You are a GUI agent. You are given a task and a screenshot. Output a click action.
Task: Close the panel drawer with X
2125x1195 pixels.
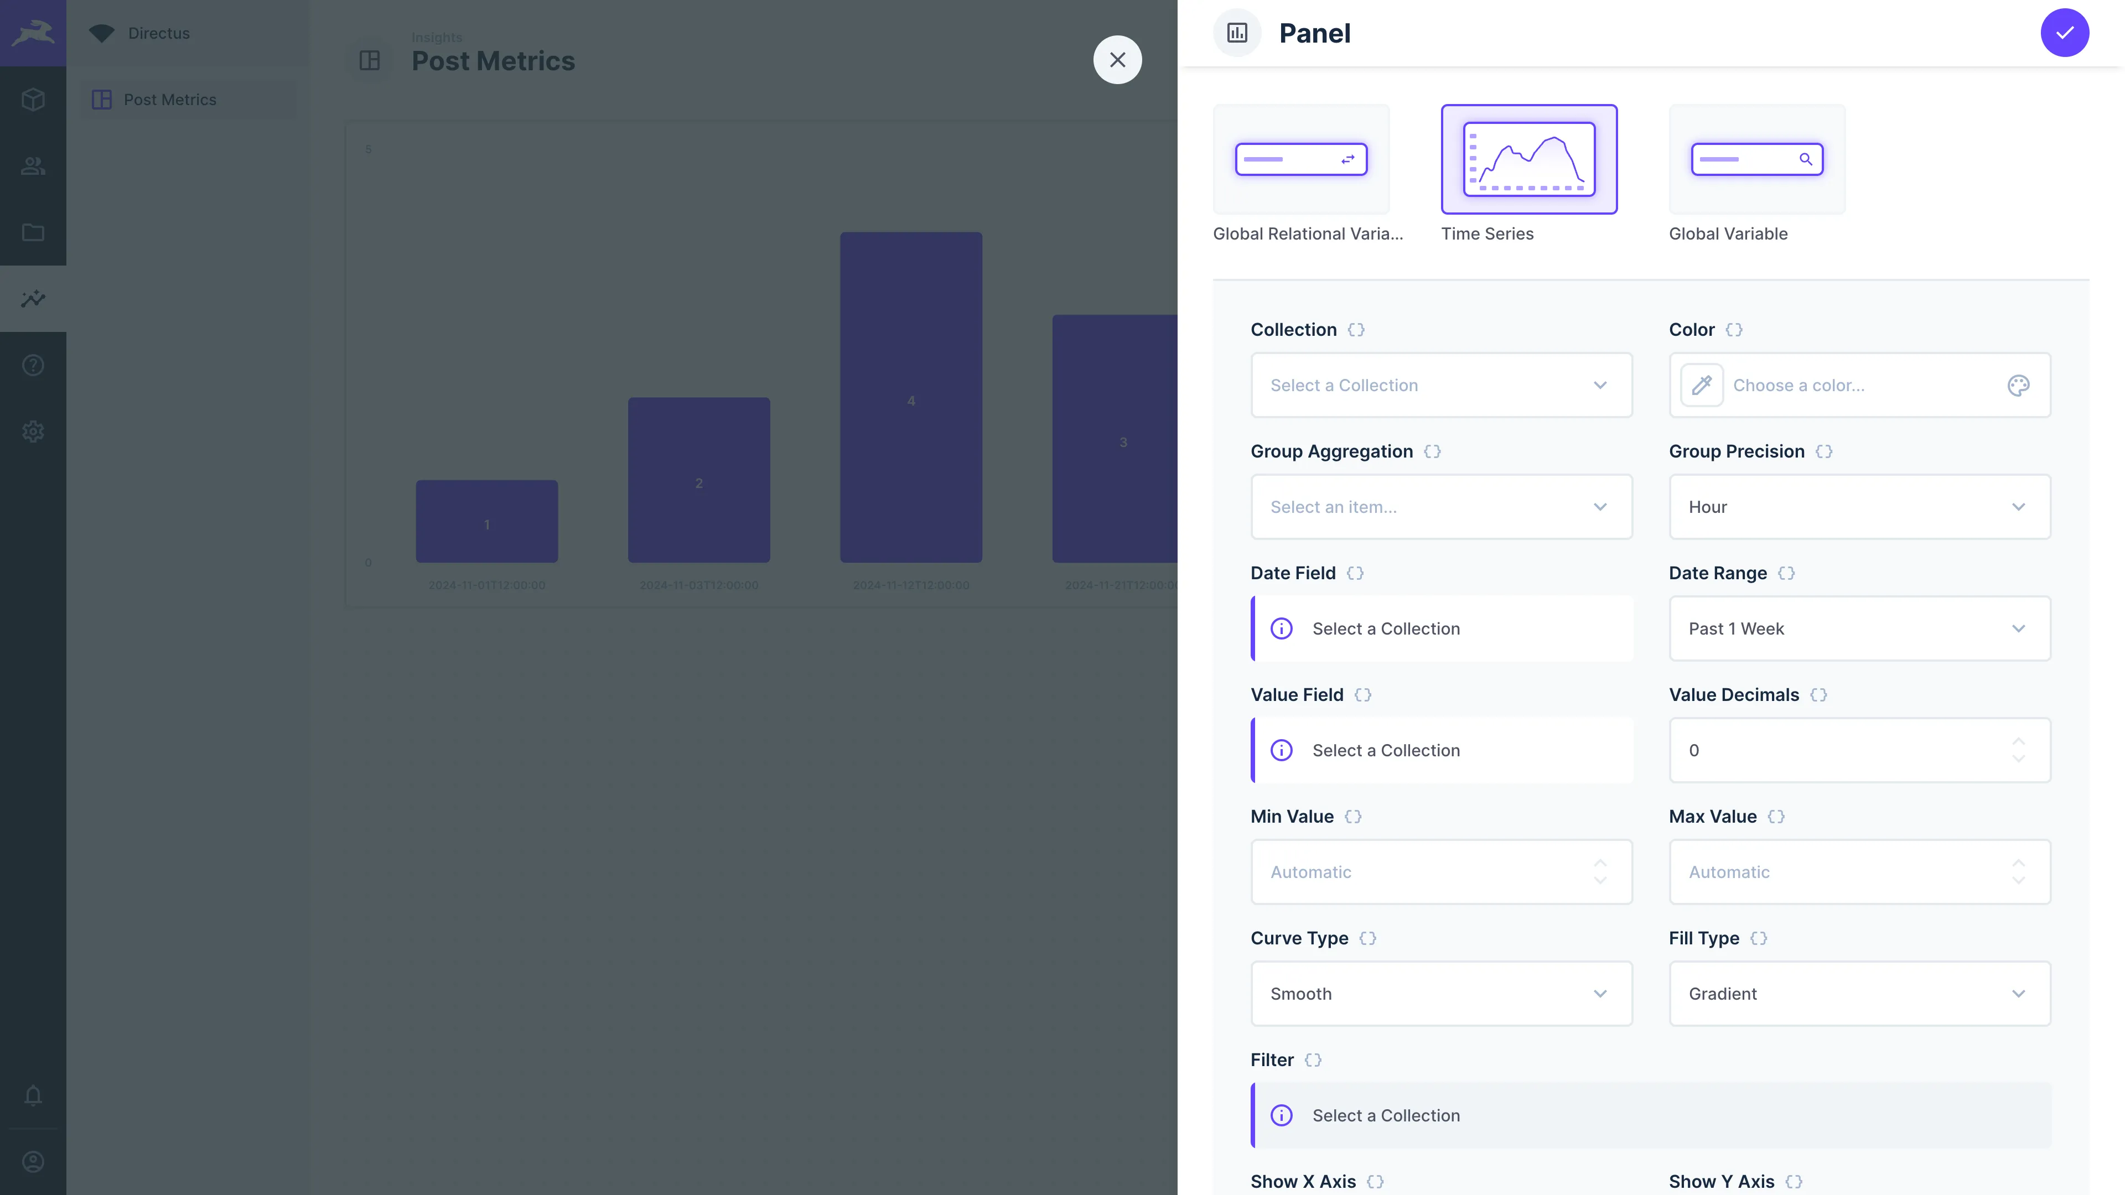pyautogui.click(x=1117, y=59)
